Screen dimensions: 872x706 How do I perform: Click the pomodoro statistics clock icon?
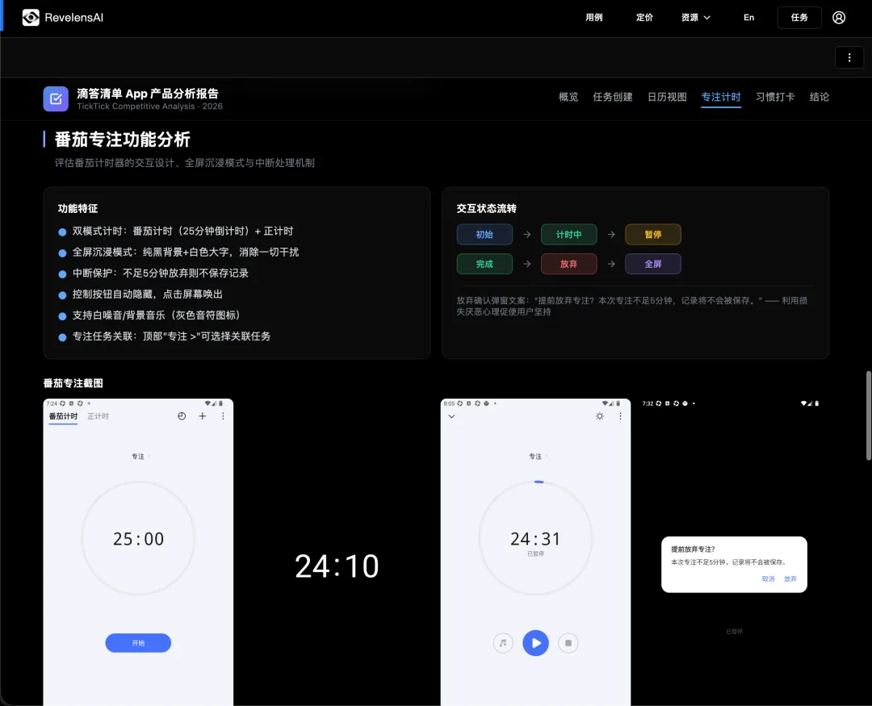pyautogui.click(x=182, y=416)
